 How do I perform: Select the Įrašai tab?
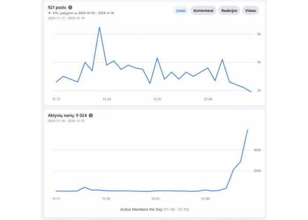181,11
